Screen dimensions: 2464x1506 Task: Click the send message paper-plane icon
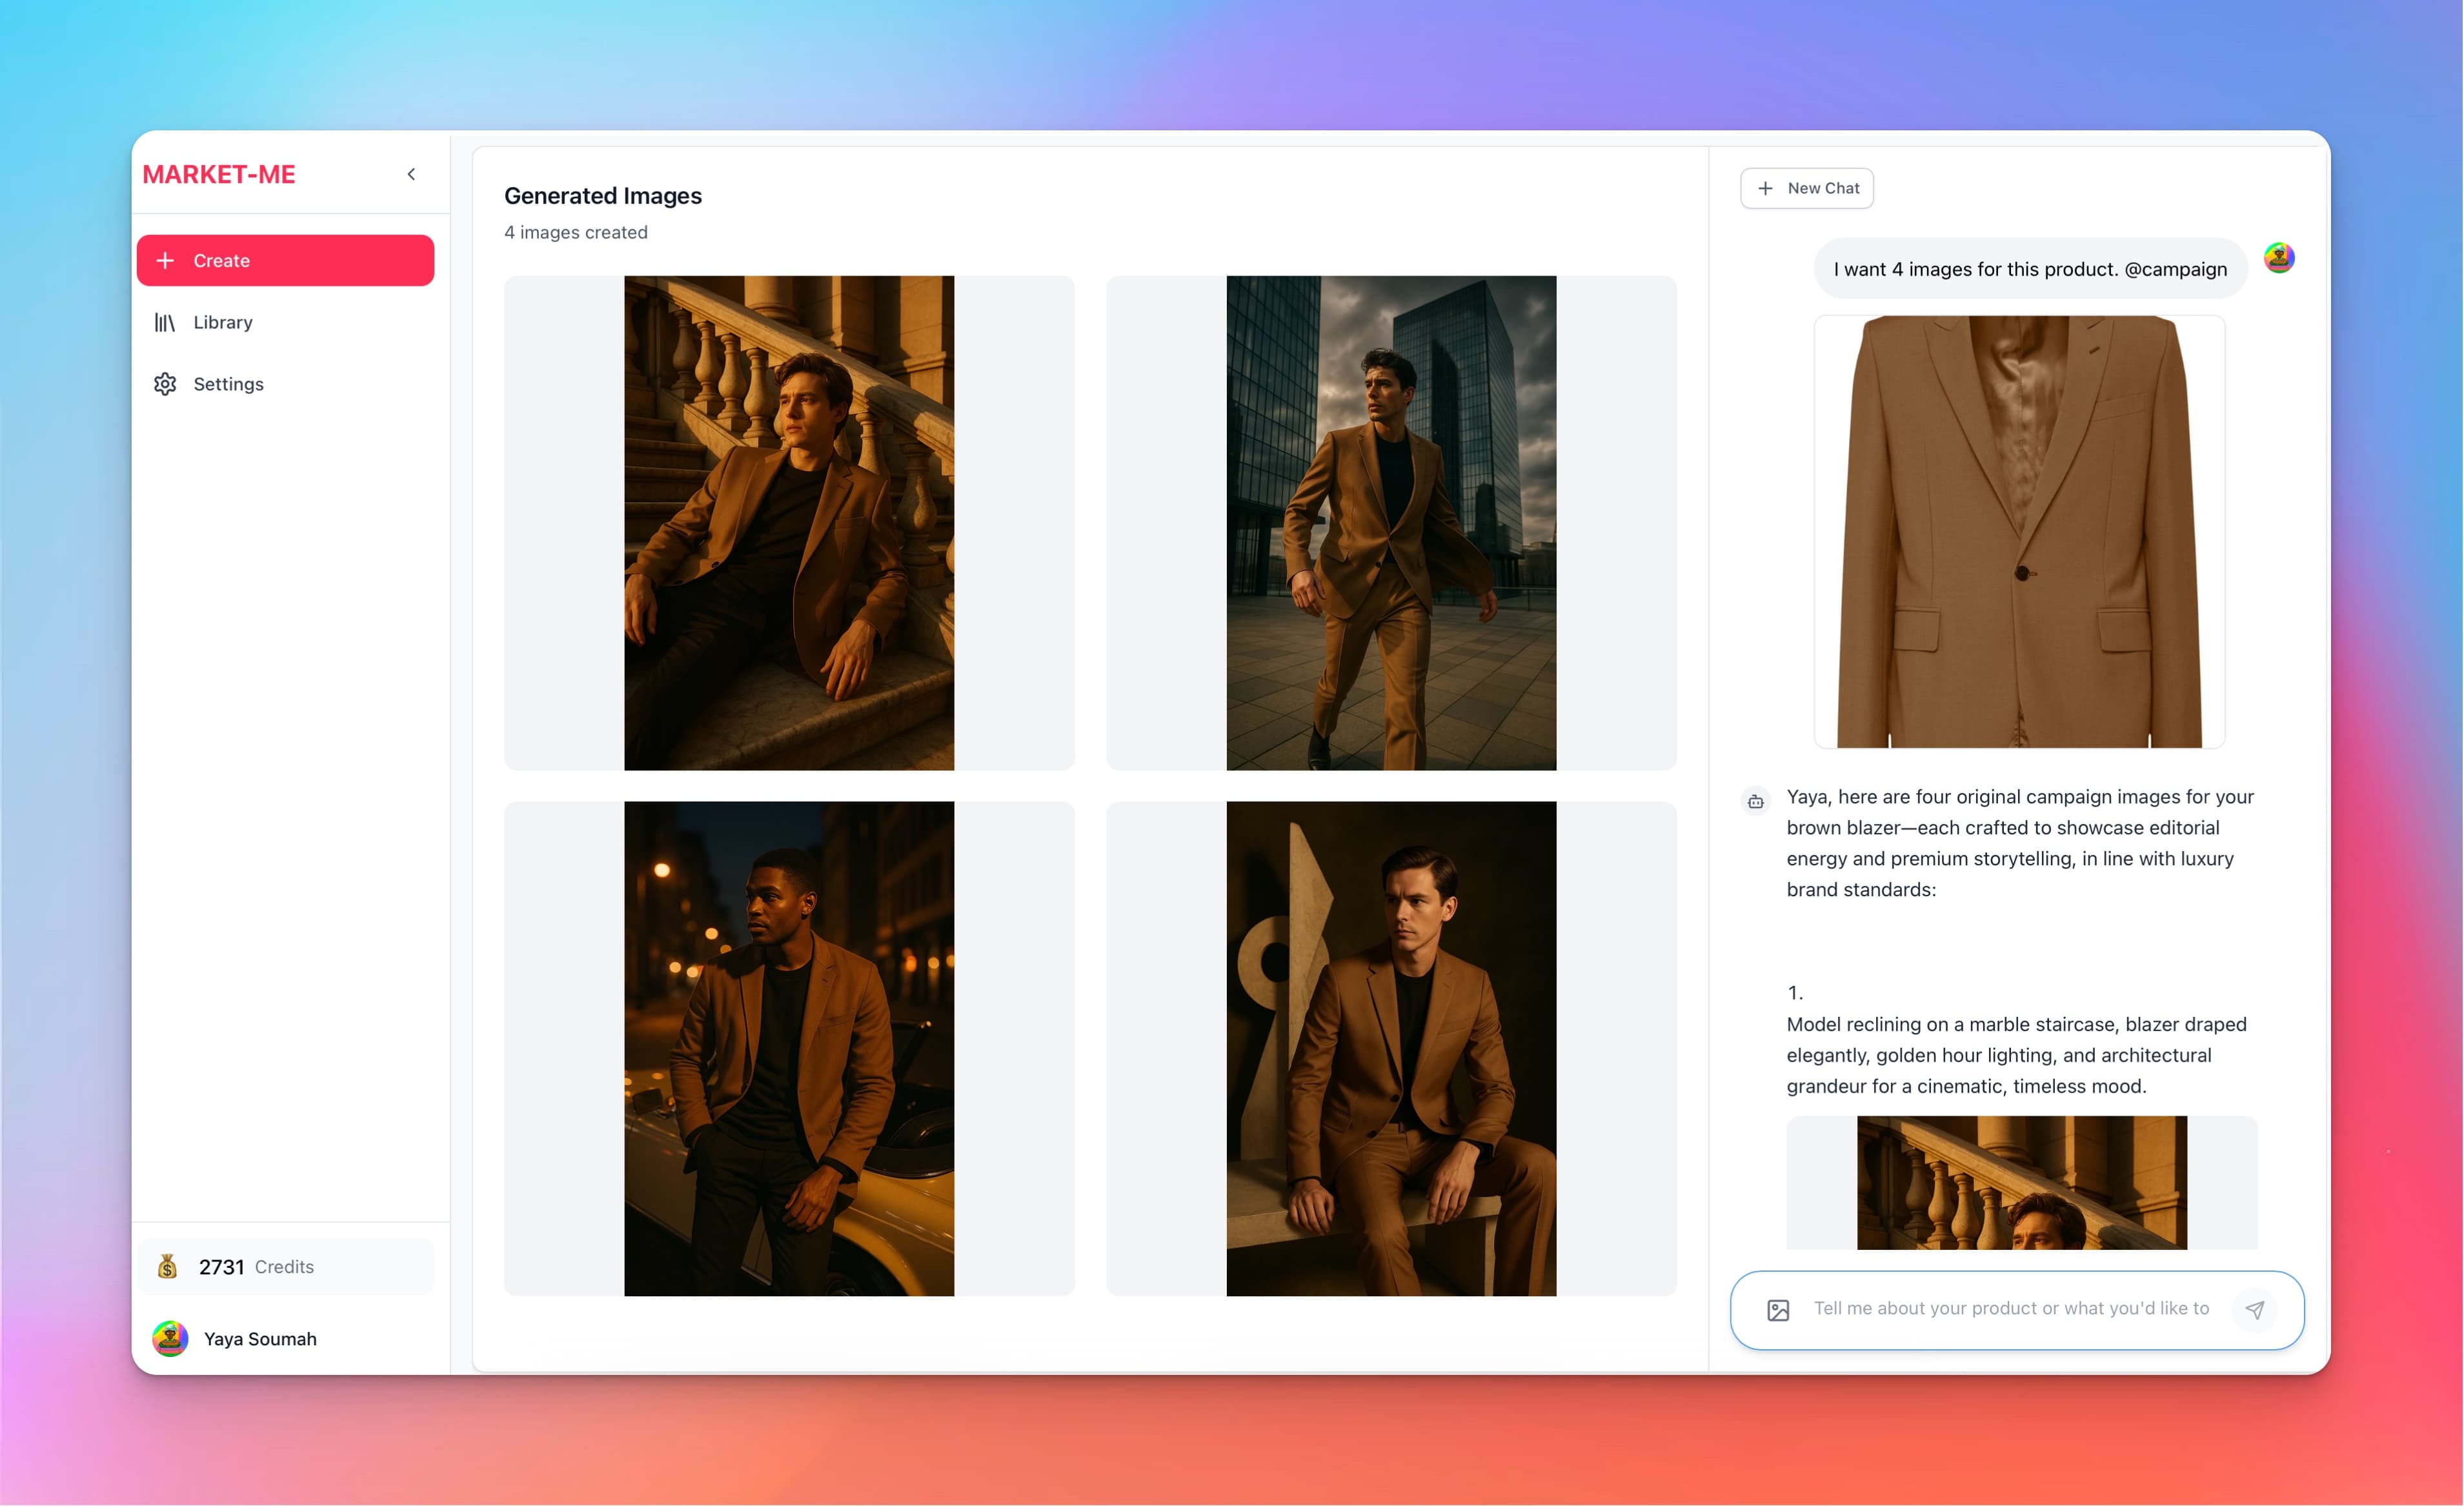(x=2255, y=1309)
